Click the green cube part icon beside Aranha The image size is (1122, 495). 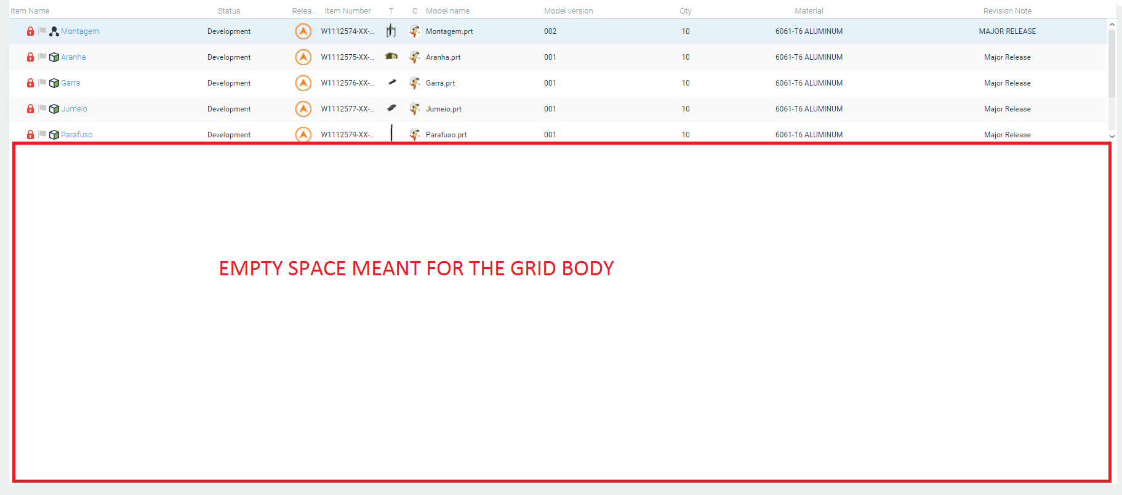54,57
